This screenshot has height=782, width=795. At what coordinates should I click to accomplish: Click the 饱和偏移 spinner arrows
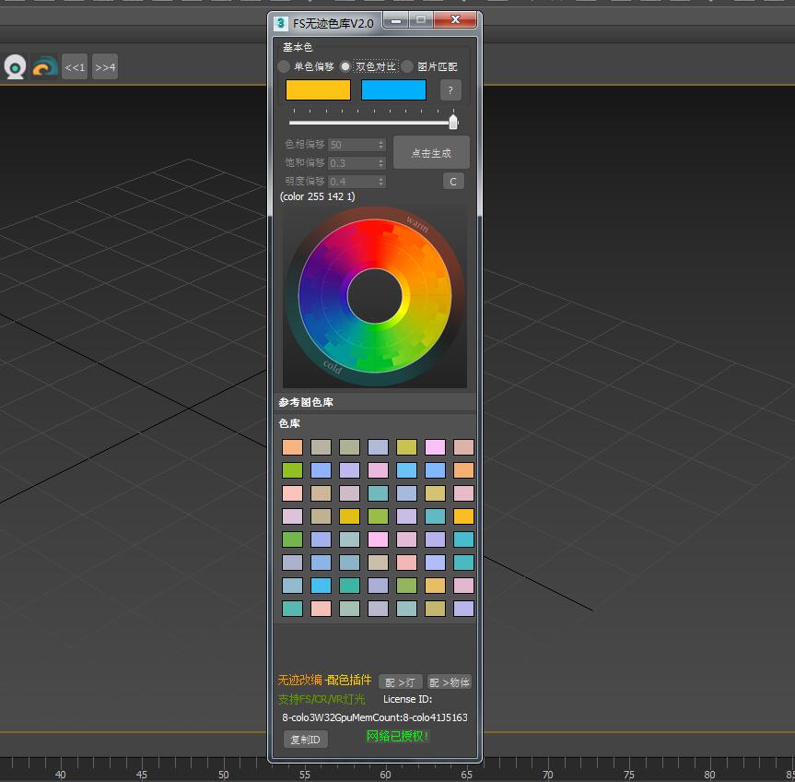click(380, 163)
